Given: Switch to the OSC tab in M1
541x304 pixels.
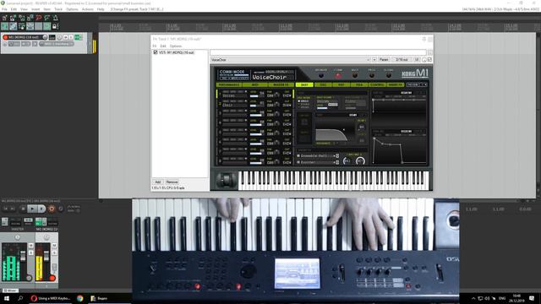Looking at the screenshot, I should coord(323,84).
